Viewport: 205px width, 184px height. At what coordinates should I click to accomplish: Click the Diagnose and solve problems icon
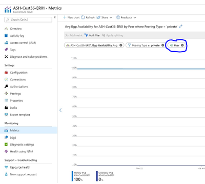[6, 57]
